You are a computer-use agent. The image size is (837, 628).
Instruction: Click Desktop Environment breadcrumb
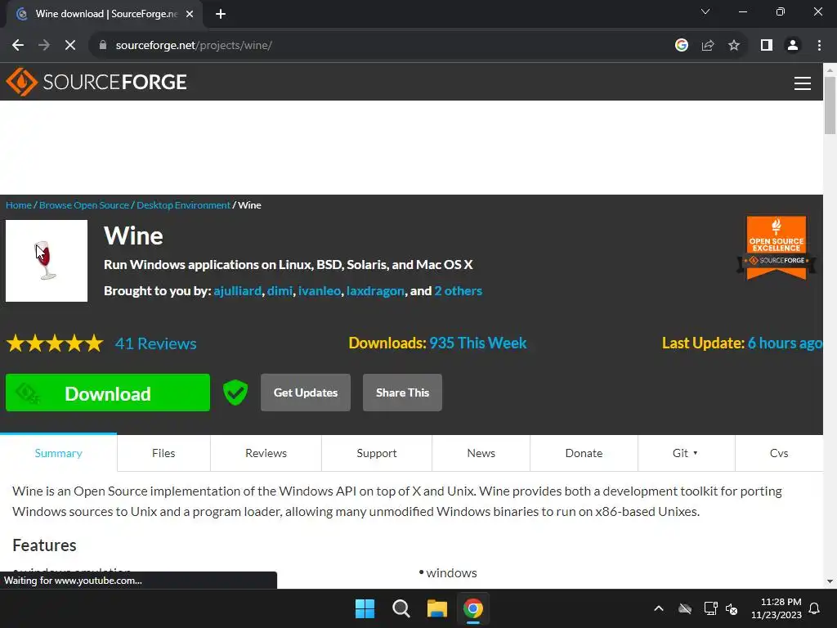[183, 205]
